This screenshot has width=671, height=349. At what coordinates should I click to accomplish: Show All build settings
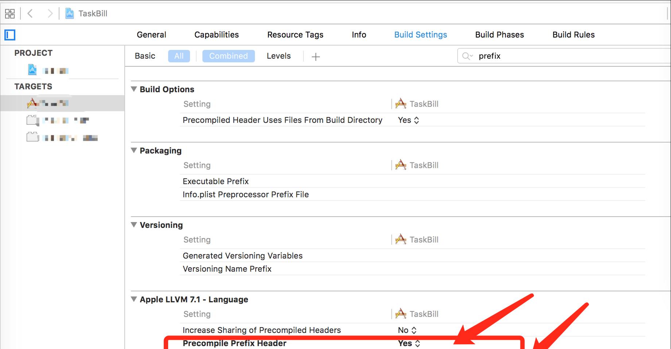pos(179,56)
